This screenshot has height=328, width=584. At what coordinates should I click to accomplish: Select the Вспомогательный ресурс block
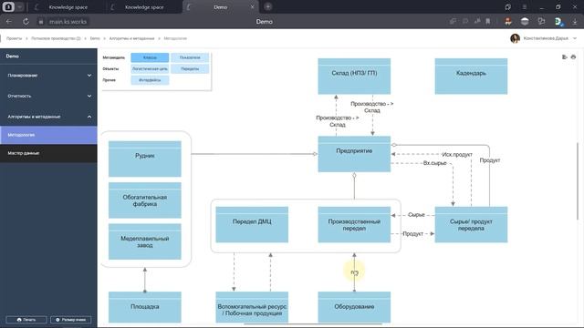[252, 307]
